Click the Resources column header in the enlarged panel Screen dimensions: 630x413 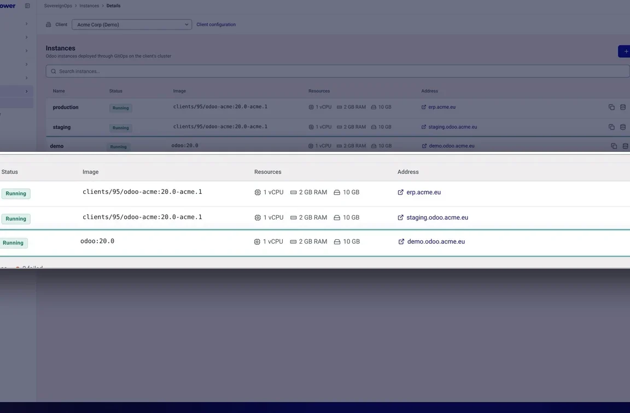[267, 172]
